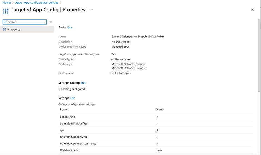Click the search magnifier icon
Screen dimensions: 261x155
[5, 22]
